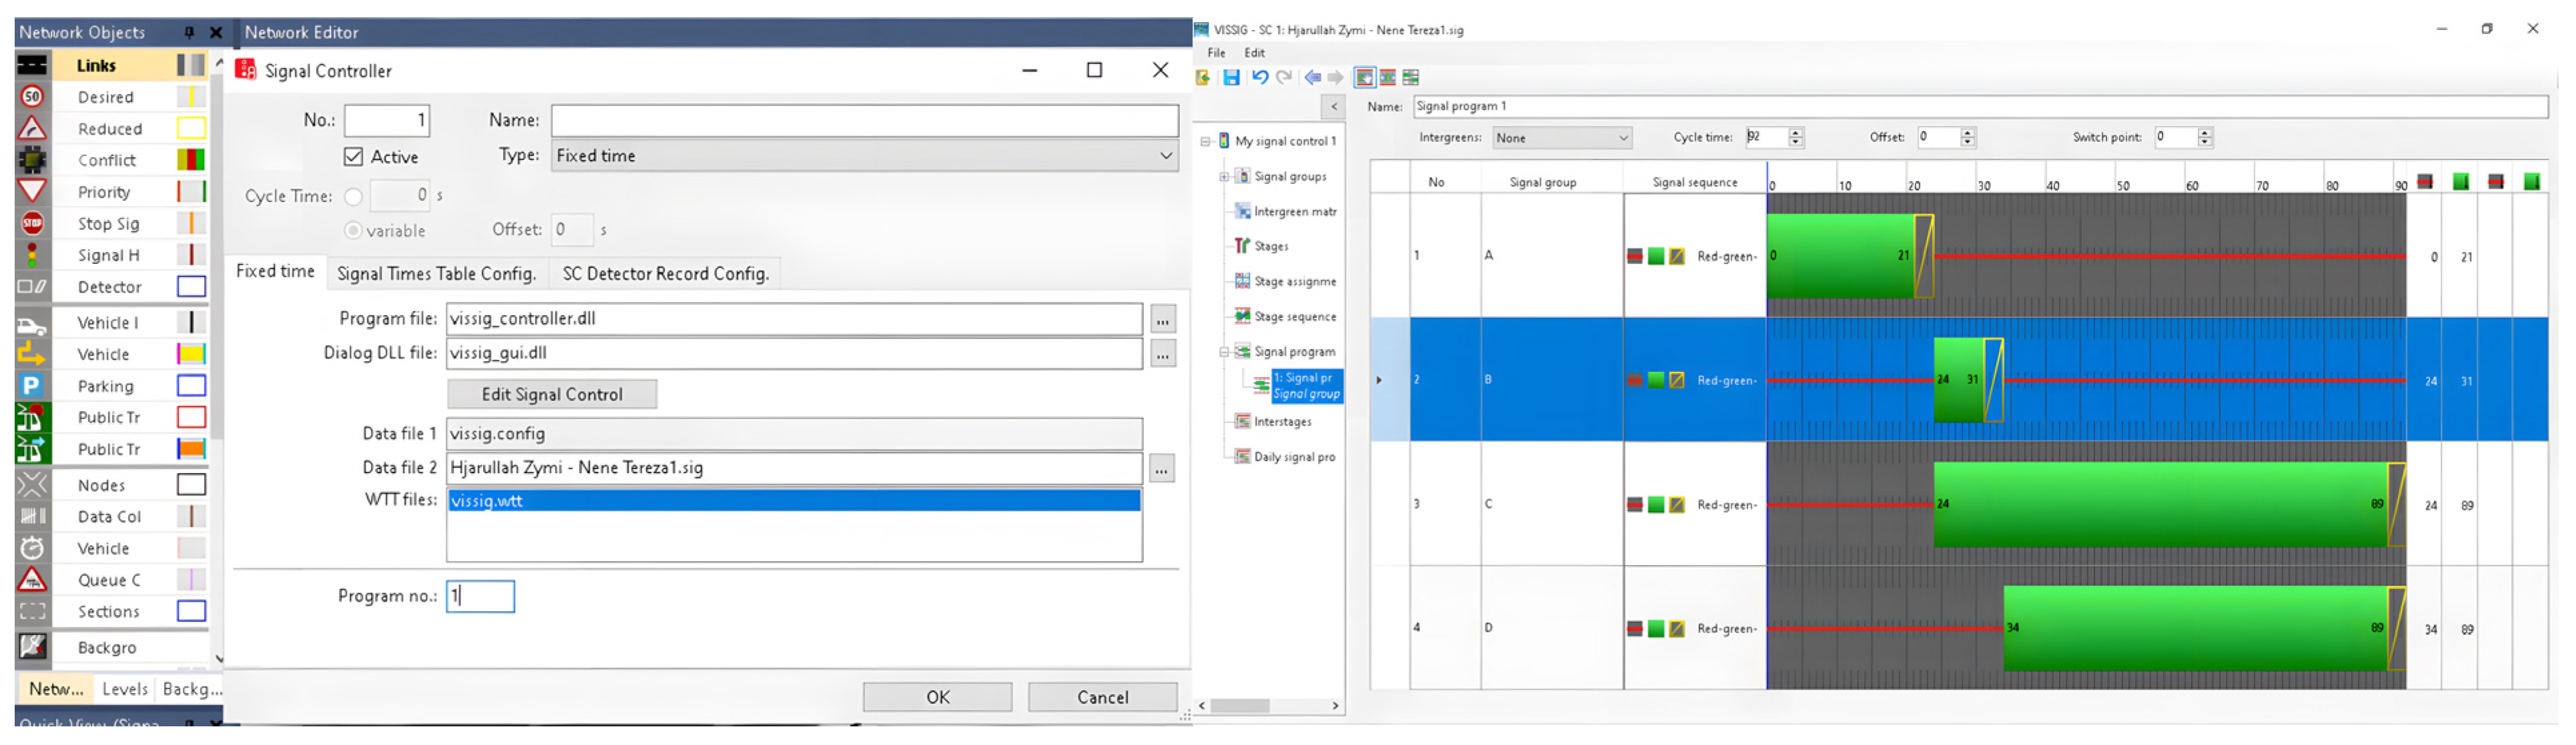
Task: Select the hand edit mode toolbar icon
Action: pyautogui.click(x=1364, y=78)
